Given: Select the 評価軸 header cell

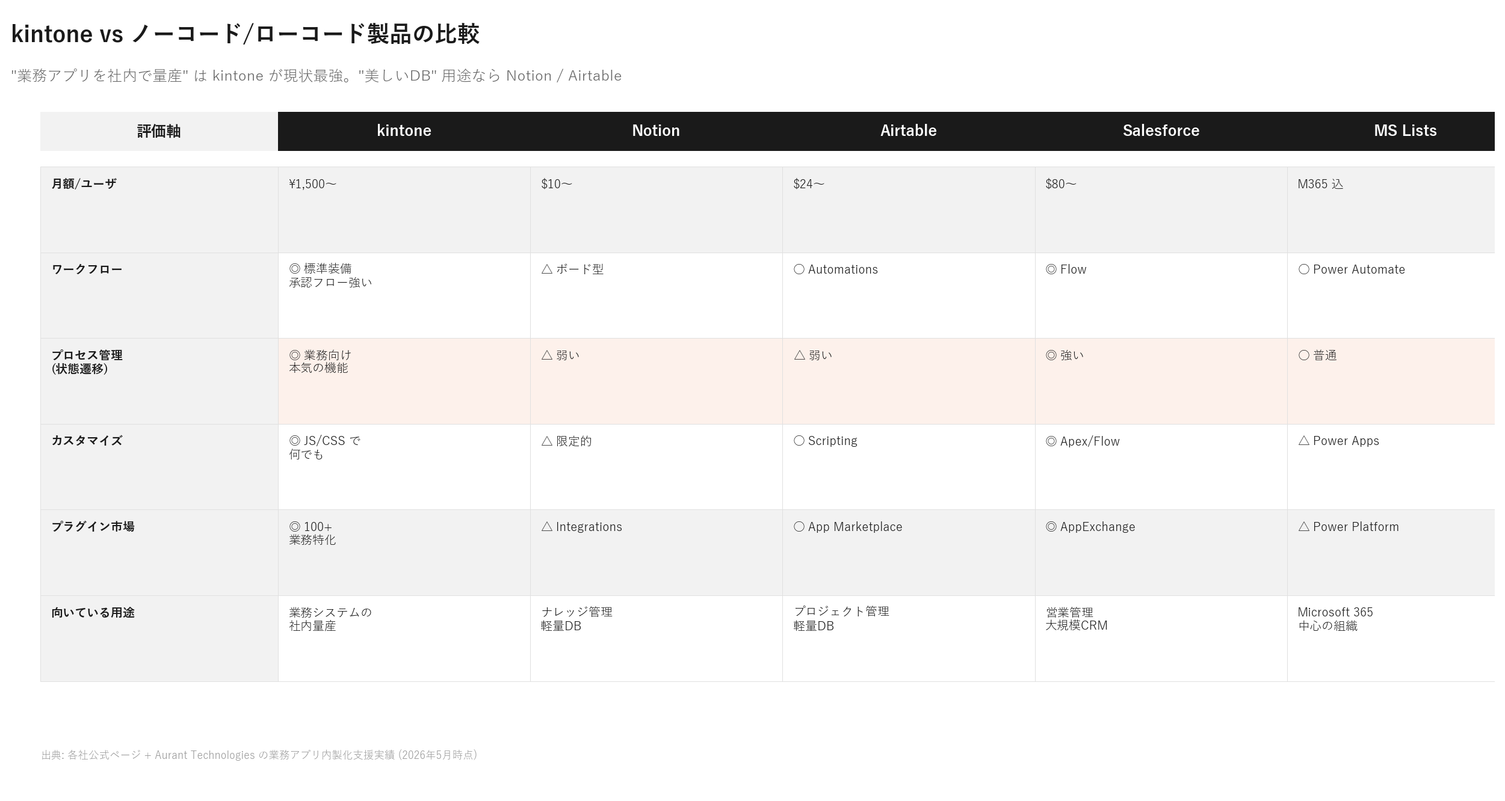Looking at the screenshot, I should pos(159,131).
